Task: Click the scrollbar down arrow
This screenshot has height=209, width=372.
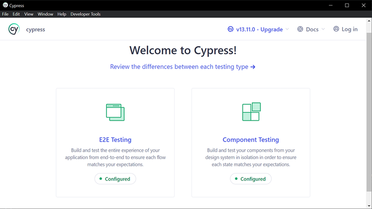Action: coord(369,206)
